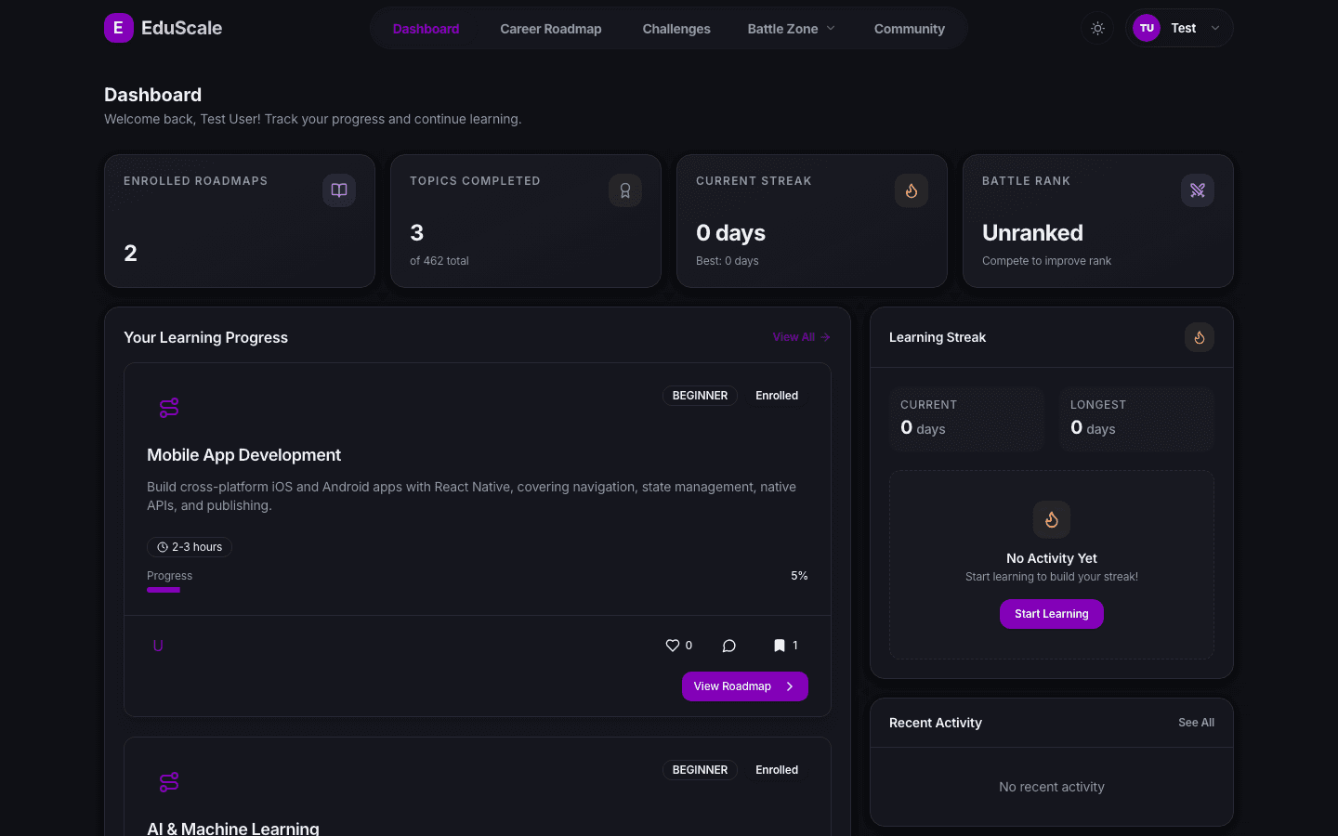Open View Roadmap for Mobile App Development

point(744,686)
